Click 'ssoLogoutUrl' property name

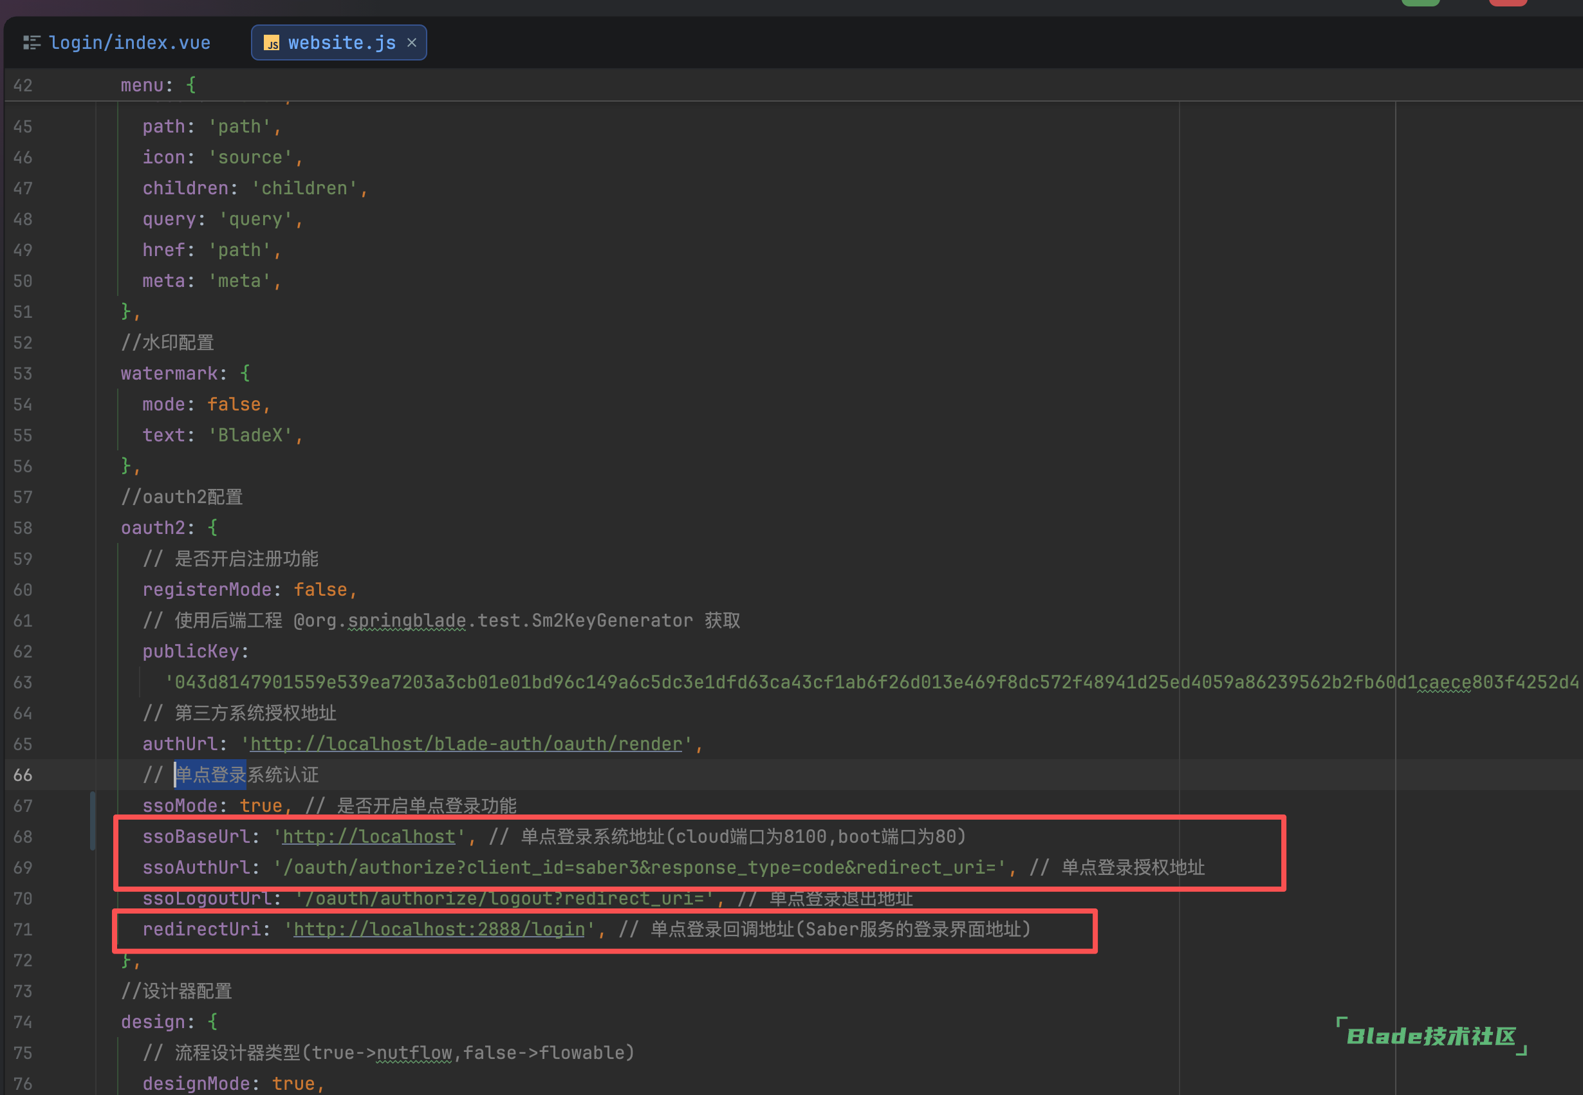(206, 898)
